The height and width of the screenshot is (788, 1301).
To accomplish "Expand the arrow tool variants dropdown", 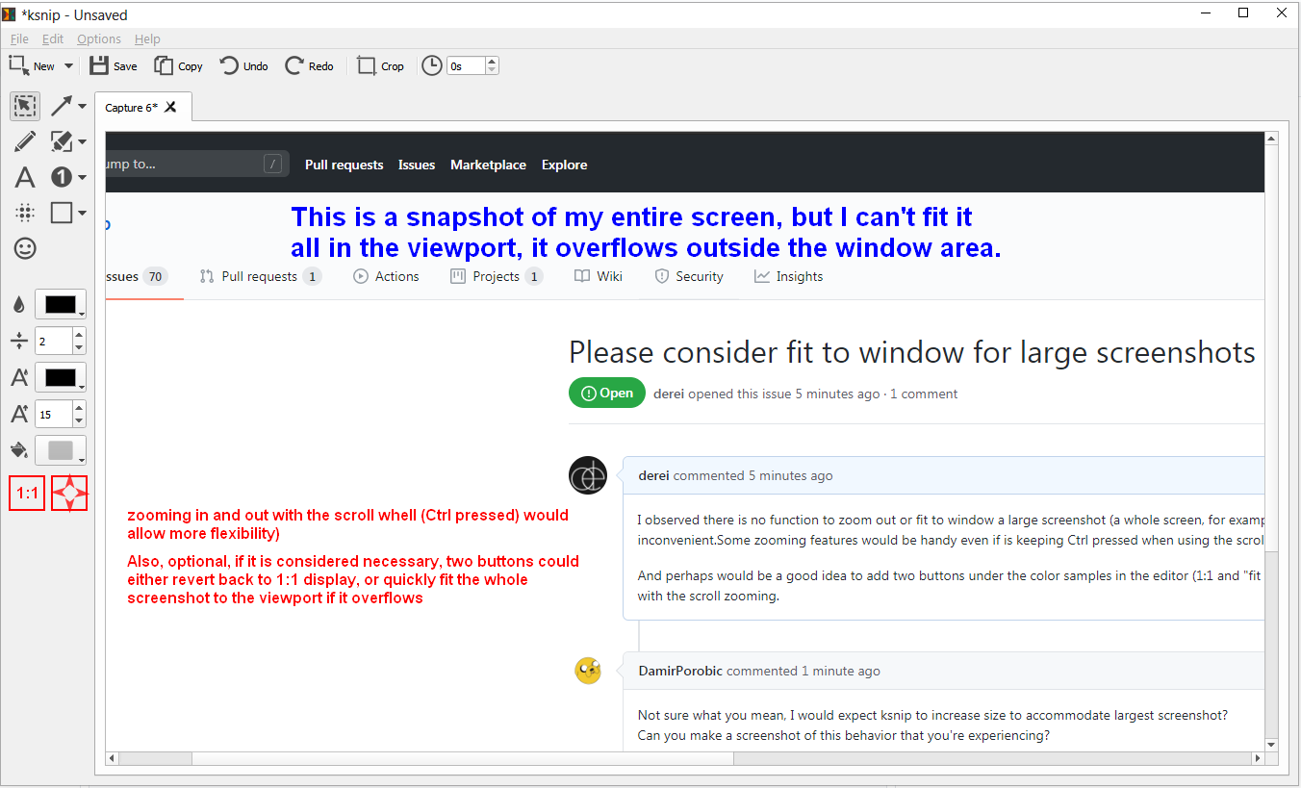I will tap(81, 106).
